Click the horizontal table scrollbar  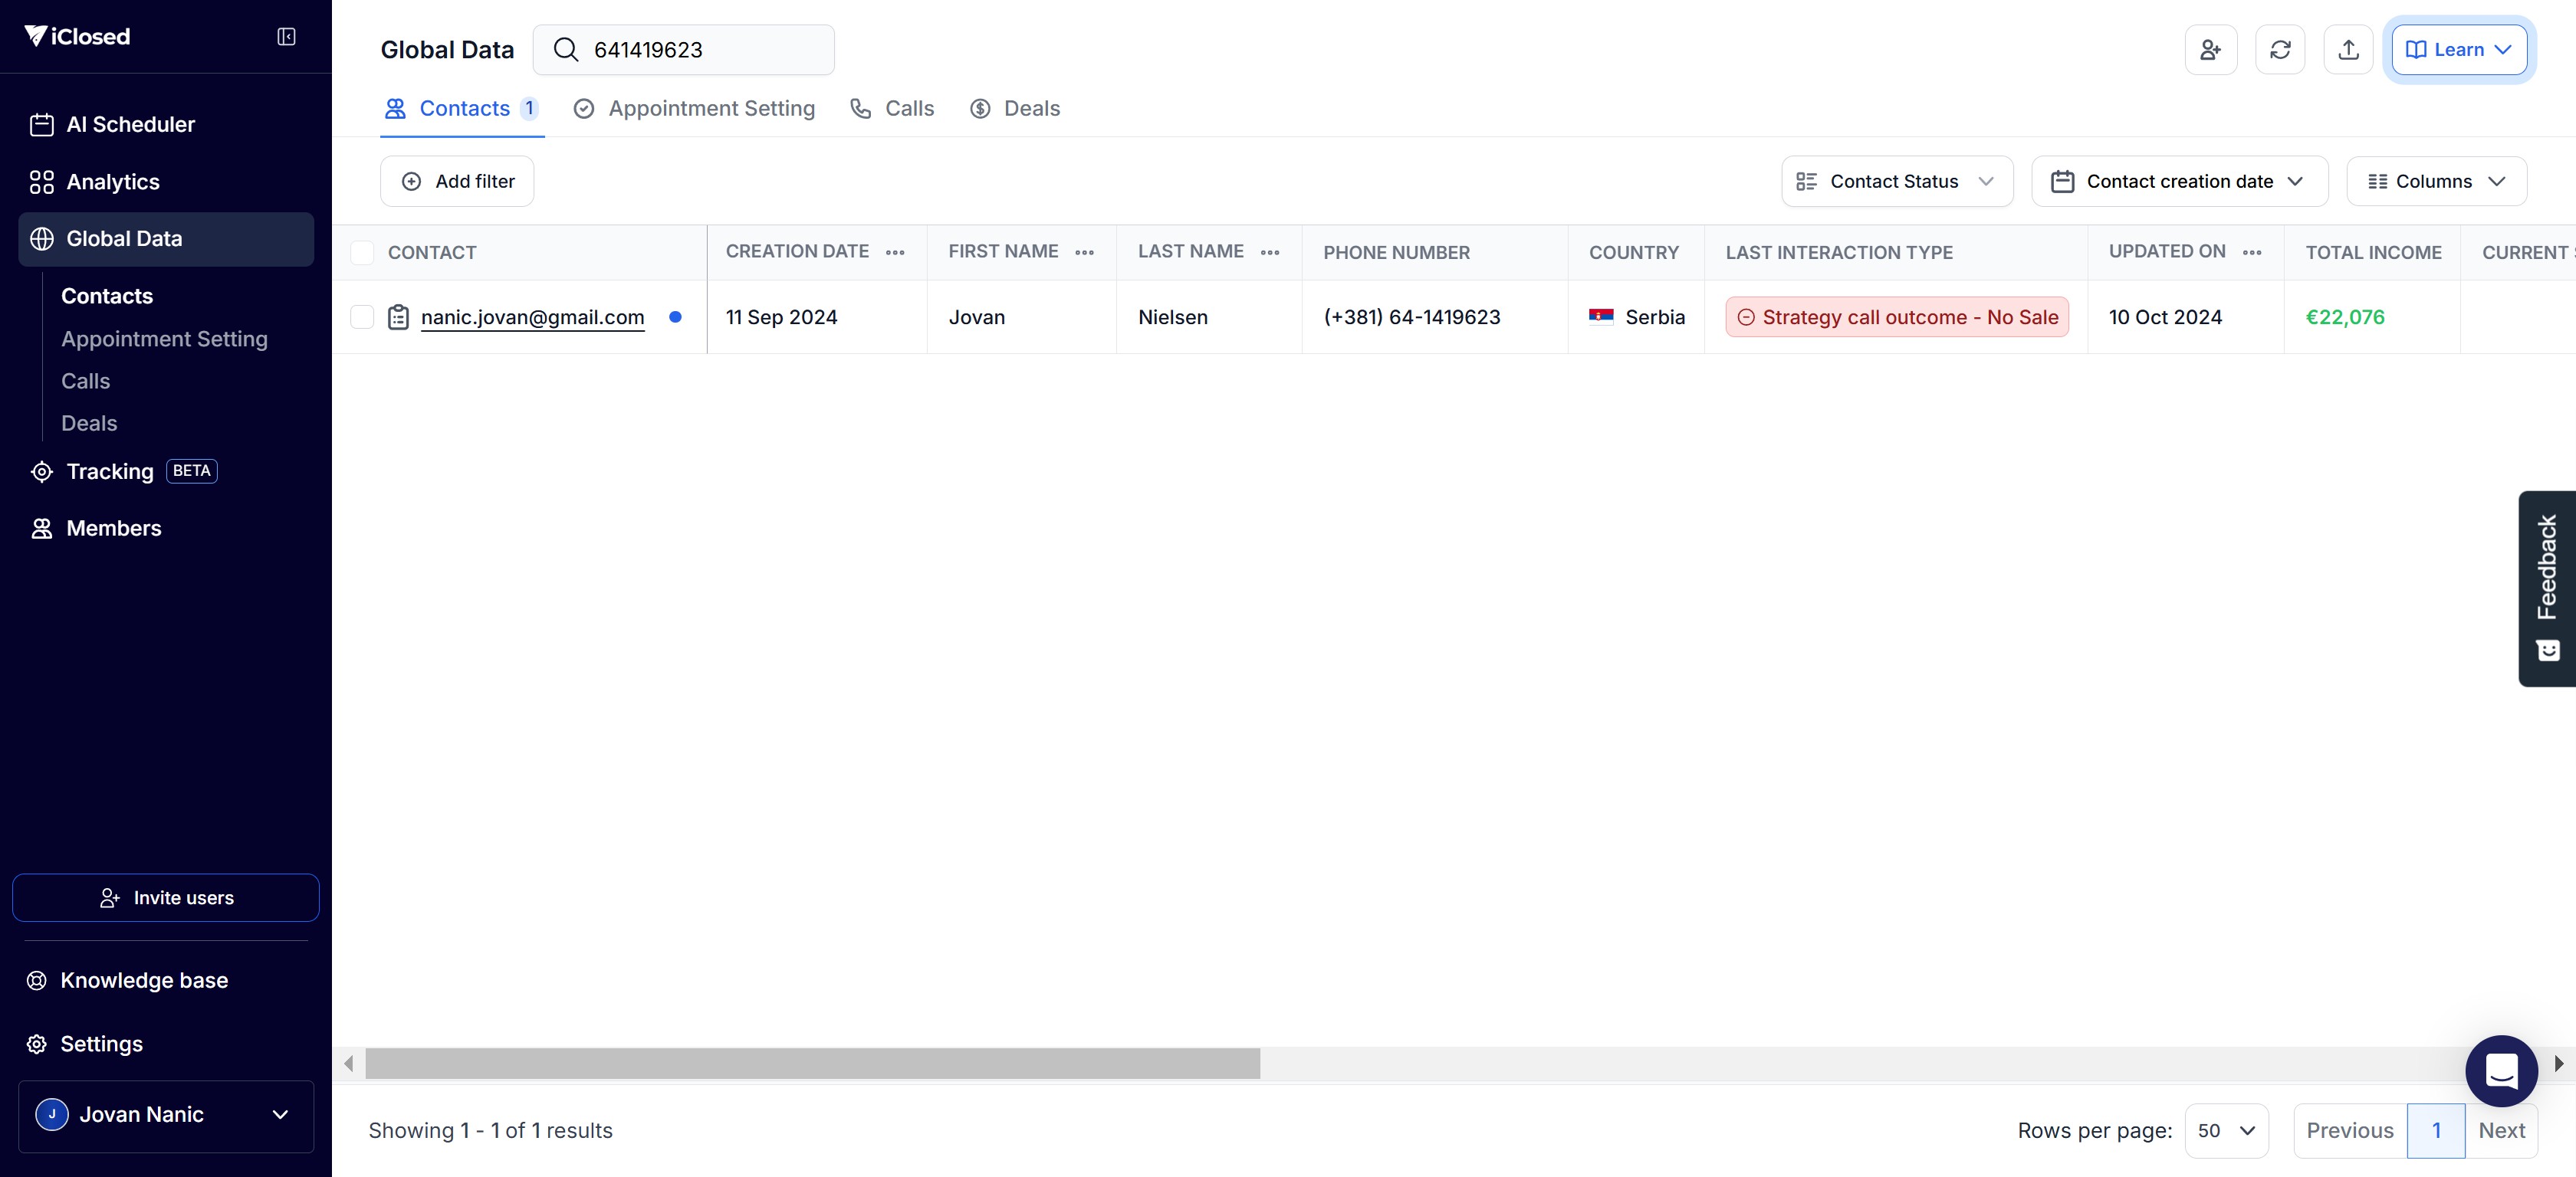(x=812, y=1063)
